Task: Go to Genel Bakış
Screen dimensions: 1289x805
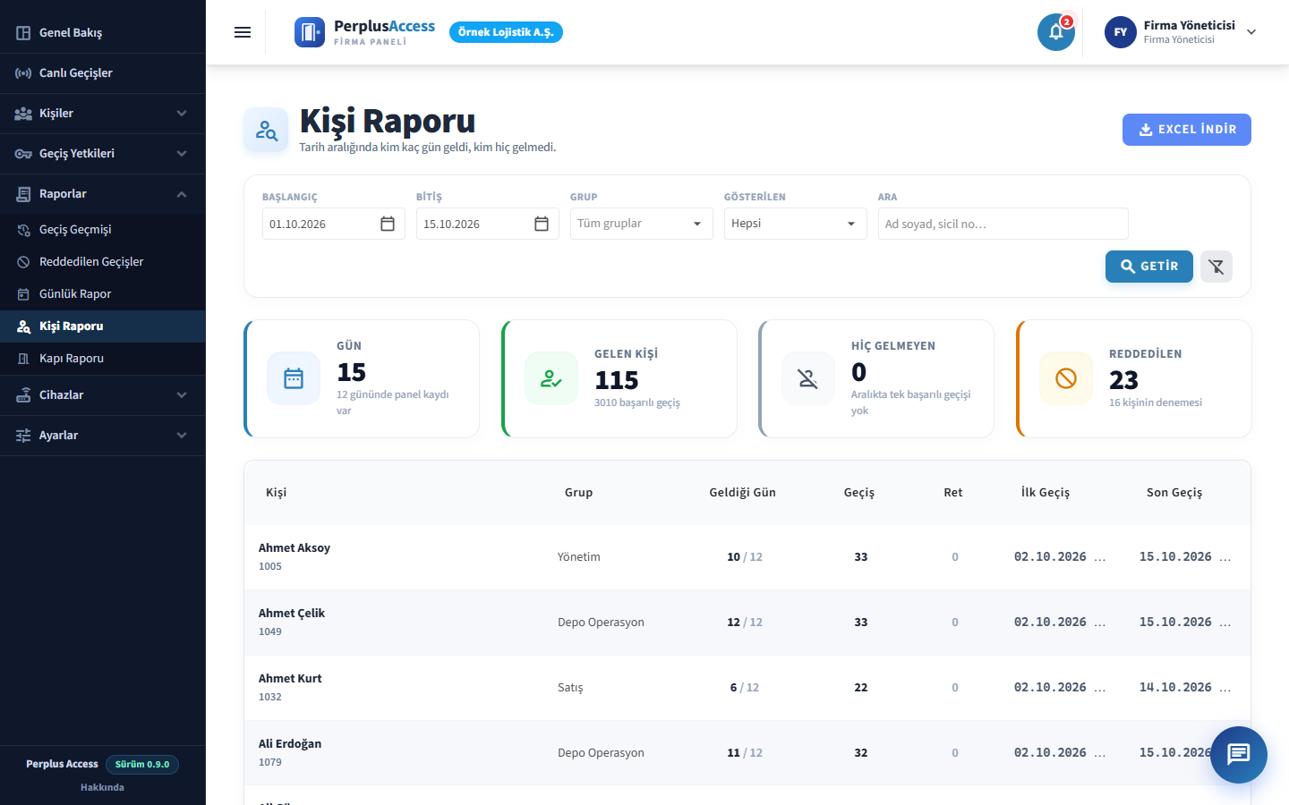Action: [x=103, y=33]
